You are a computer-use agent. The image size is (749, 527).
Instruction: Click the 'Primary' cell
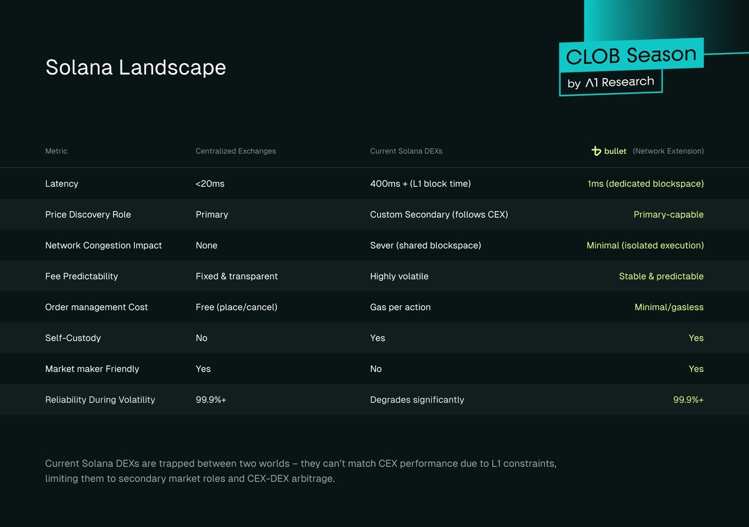(x=212, y=214)
